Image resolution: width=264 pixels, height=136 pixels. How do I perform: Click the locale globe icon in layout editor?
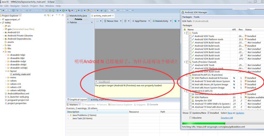click(176, 21)
